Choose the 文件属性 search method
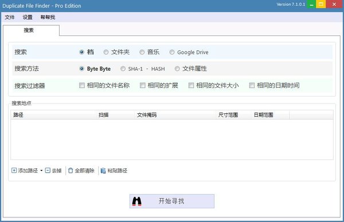 click(x=177, y=69)
